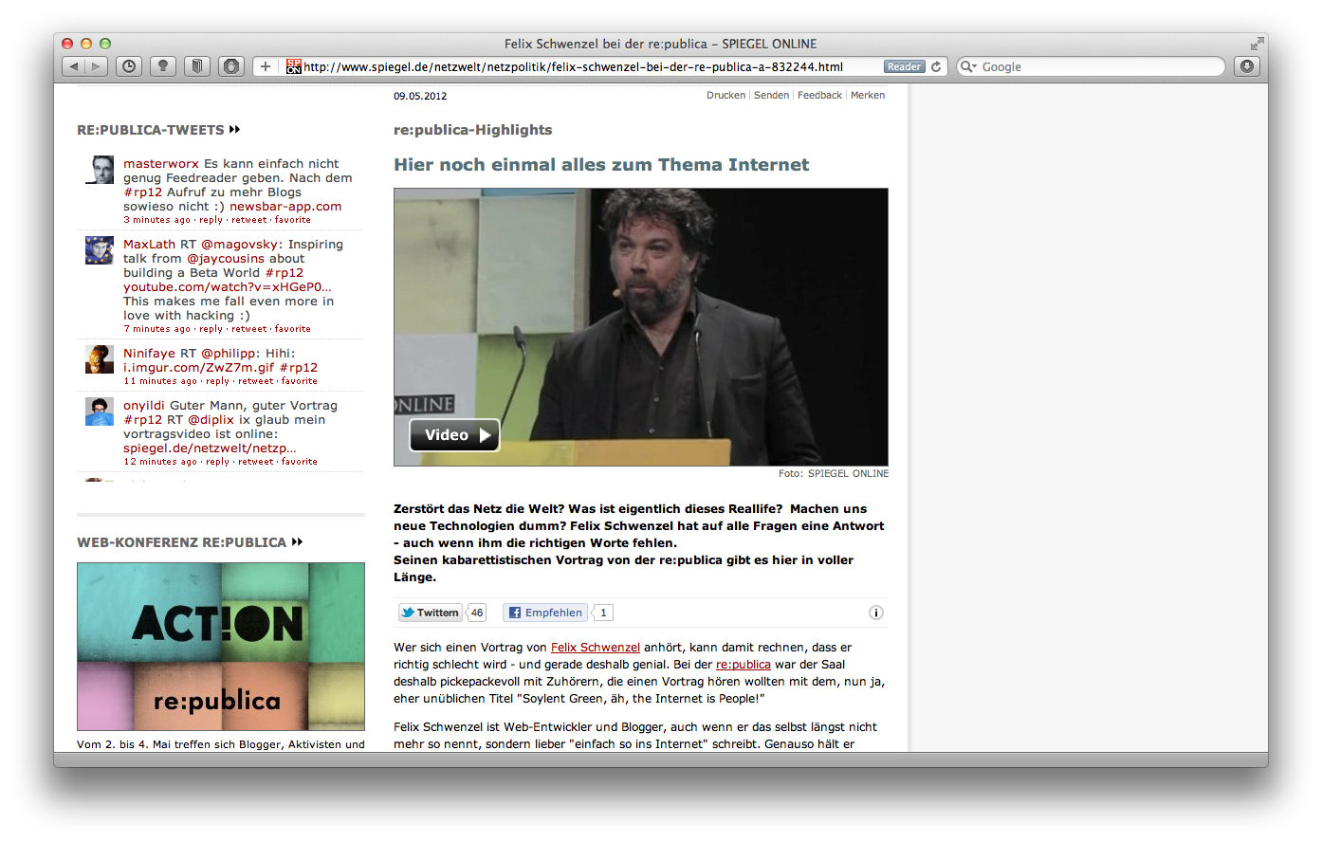Expand WEB-KONFERENZ RE:PUBLICA section arrows
Screen dimensions: 1322x842
(297, 541)
